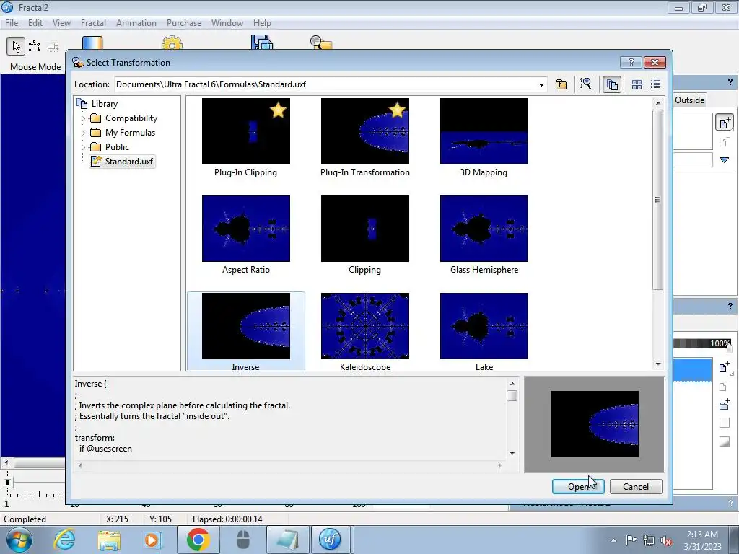
Task: Click the blue down-arrow dropdown in right panel
Action: coord(725,160)
